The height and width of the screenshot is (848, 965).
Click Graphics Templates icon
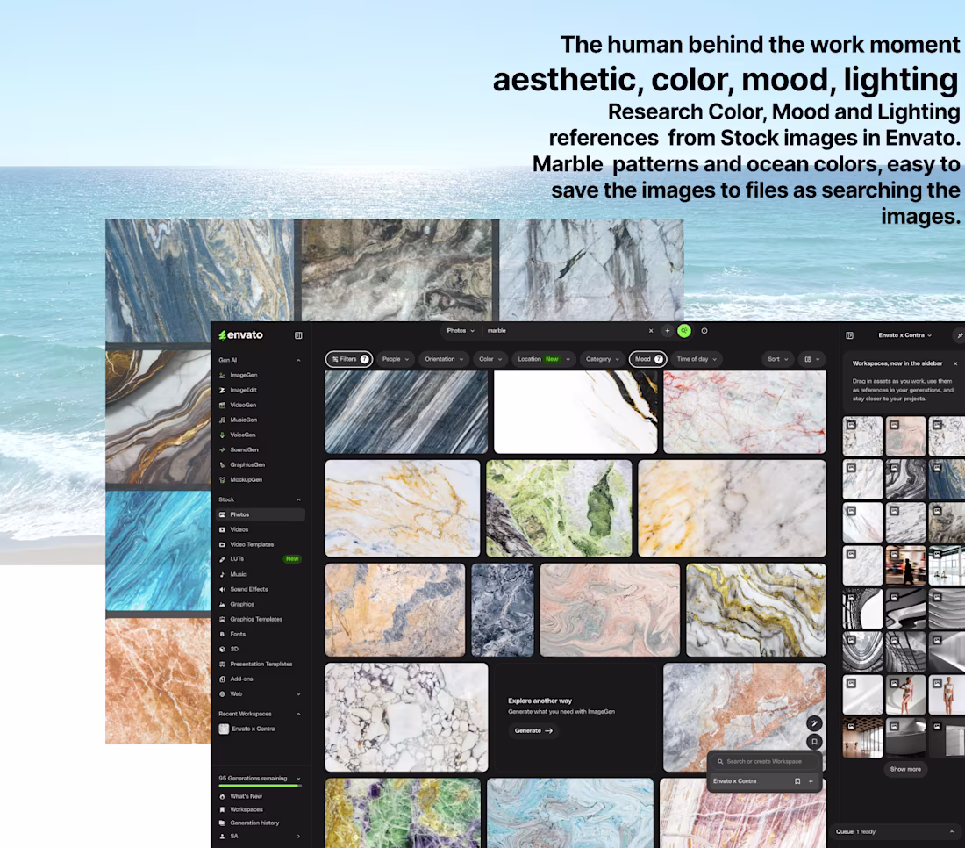click(222, 619)
